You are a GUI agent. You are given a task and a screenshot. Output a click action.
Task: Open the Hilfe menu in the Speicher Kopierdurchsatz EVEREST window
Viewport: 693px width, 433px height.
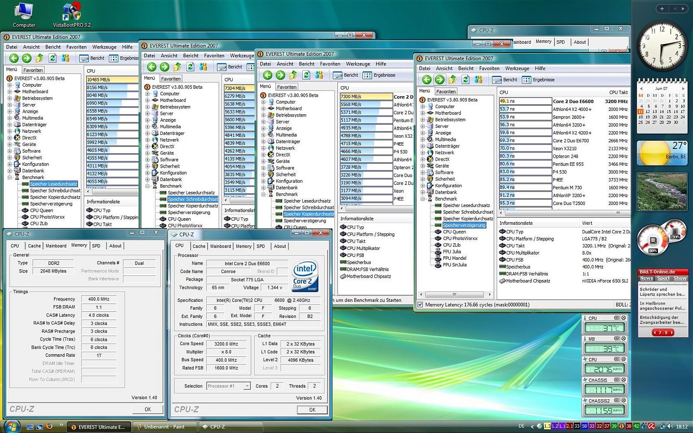(381, 64)
